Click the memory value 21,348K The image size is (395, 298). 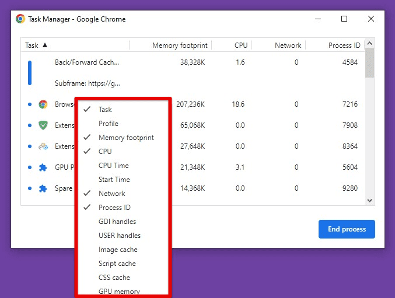(193, 167)
